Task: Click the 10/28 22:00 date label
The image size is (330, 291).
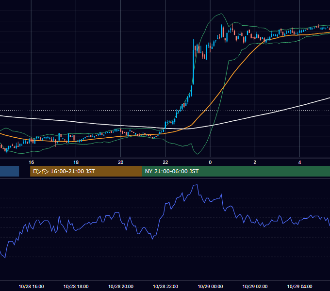Action: tap(165, 286)
